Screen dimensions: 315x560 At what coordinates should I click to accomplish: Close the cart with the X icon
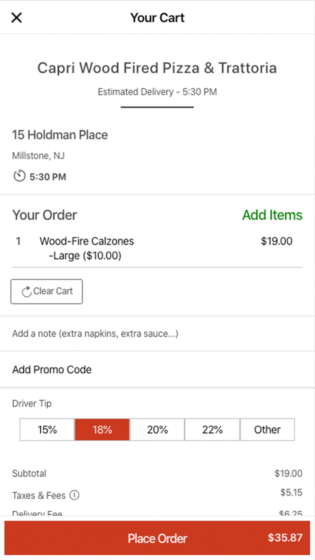click(x=16, y=18)
